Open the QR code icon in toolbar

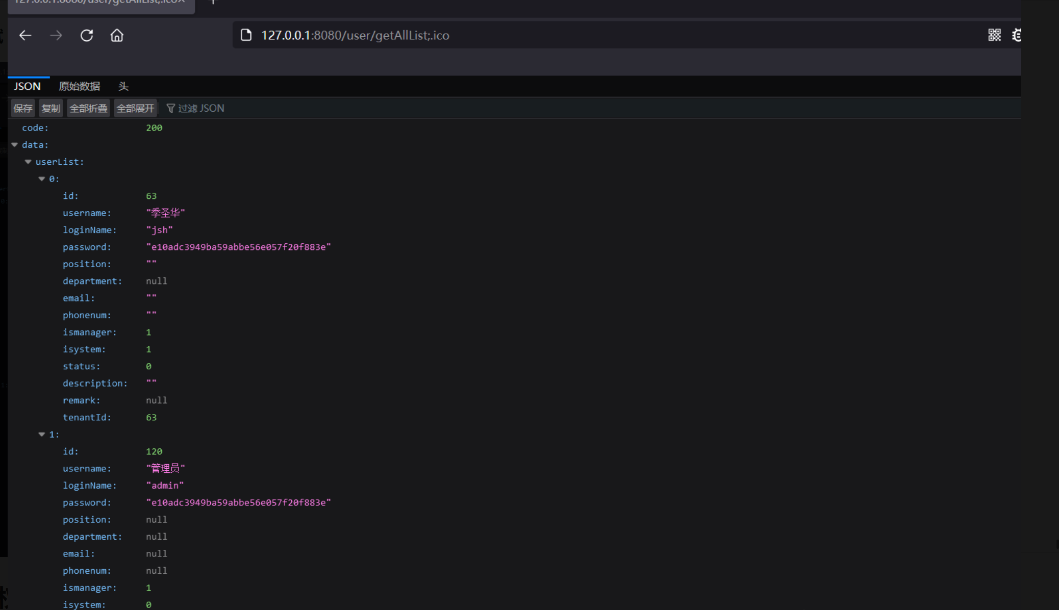coord(994,35)
